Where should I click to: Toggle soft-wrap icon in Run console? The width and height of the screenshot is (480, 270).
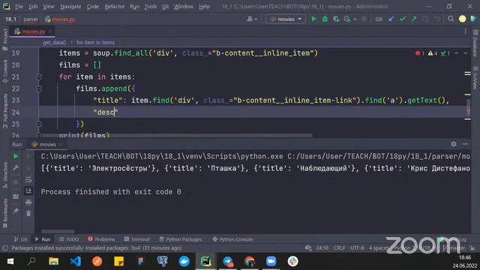click(x=28, y=179)
